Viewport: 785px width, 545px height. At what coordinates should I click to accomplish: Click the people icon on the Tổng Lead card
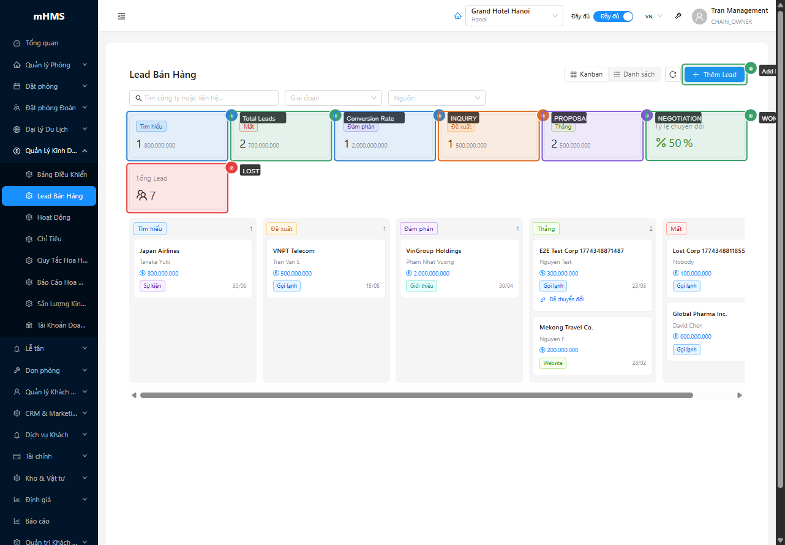141,195
